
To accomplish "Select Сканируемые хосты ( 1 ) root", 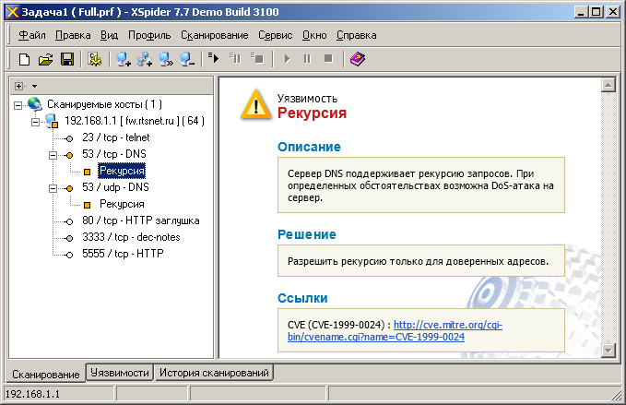I will 104,104.
